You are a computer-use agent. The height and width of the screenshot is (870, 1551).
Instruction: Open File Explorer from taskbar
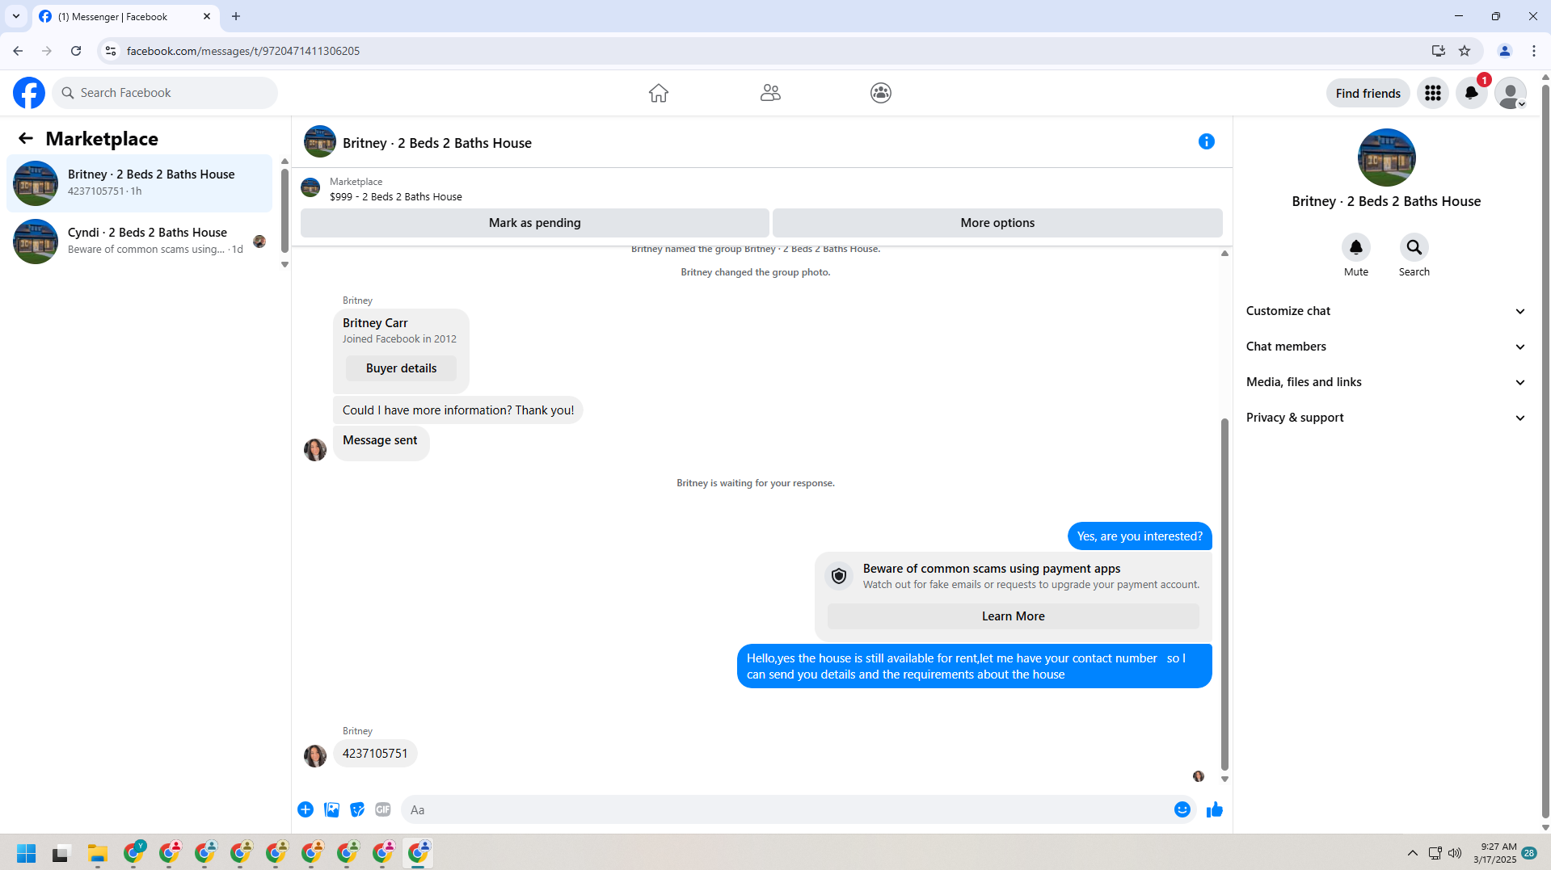(98, 853)
